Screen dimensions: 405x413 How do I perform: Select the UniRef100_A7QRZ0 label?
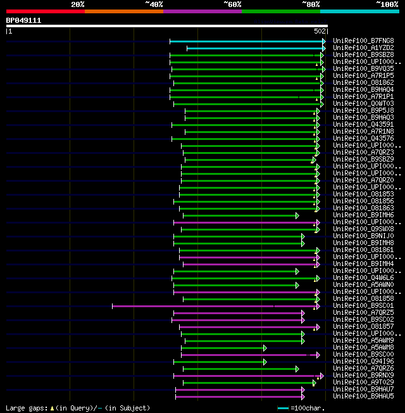point(363,180)
